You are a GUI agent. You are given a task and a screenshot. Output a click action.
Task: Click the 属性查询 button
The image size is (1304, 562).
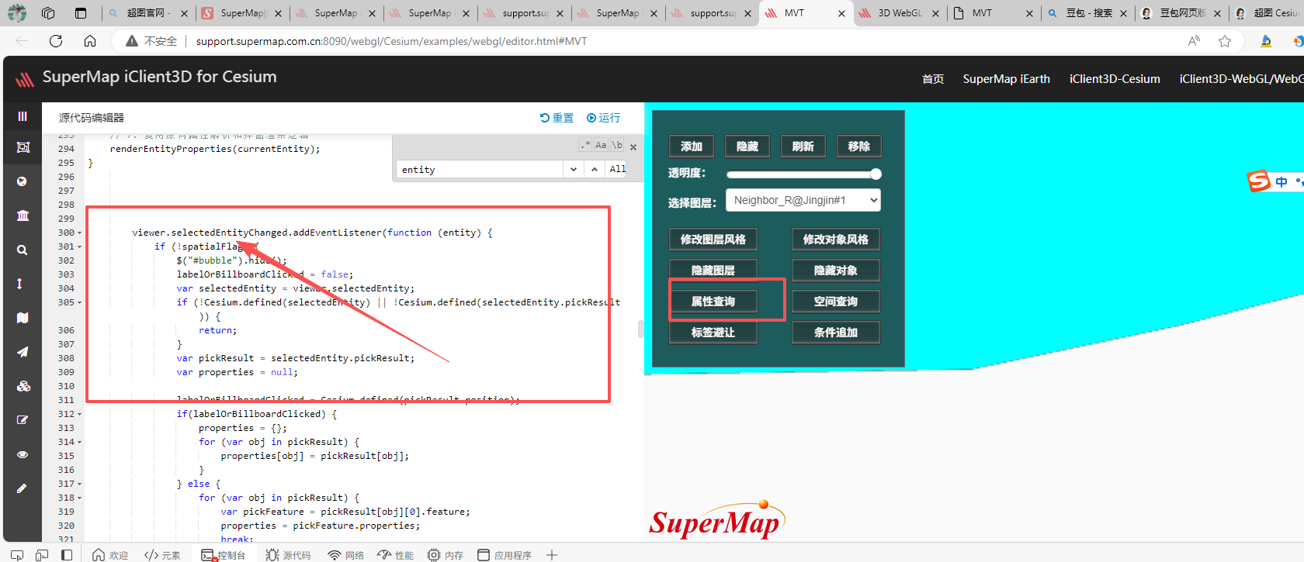[x=713, y=302]
